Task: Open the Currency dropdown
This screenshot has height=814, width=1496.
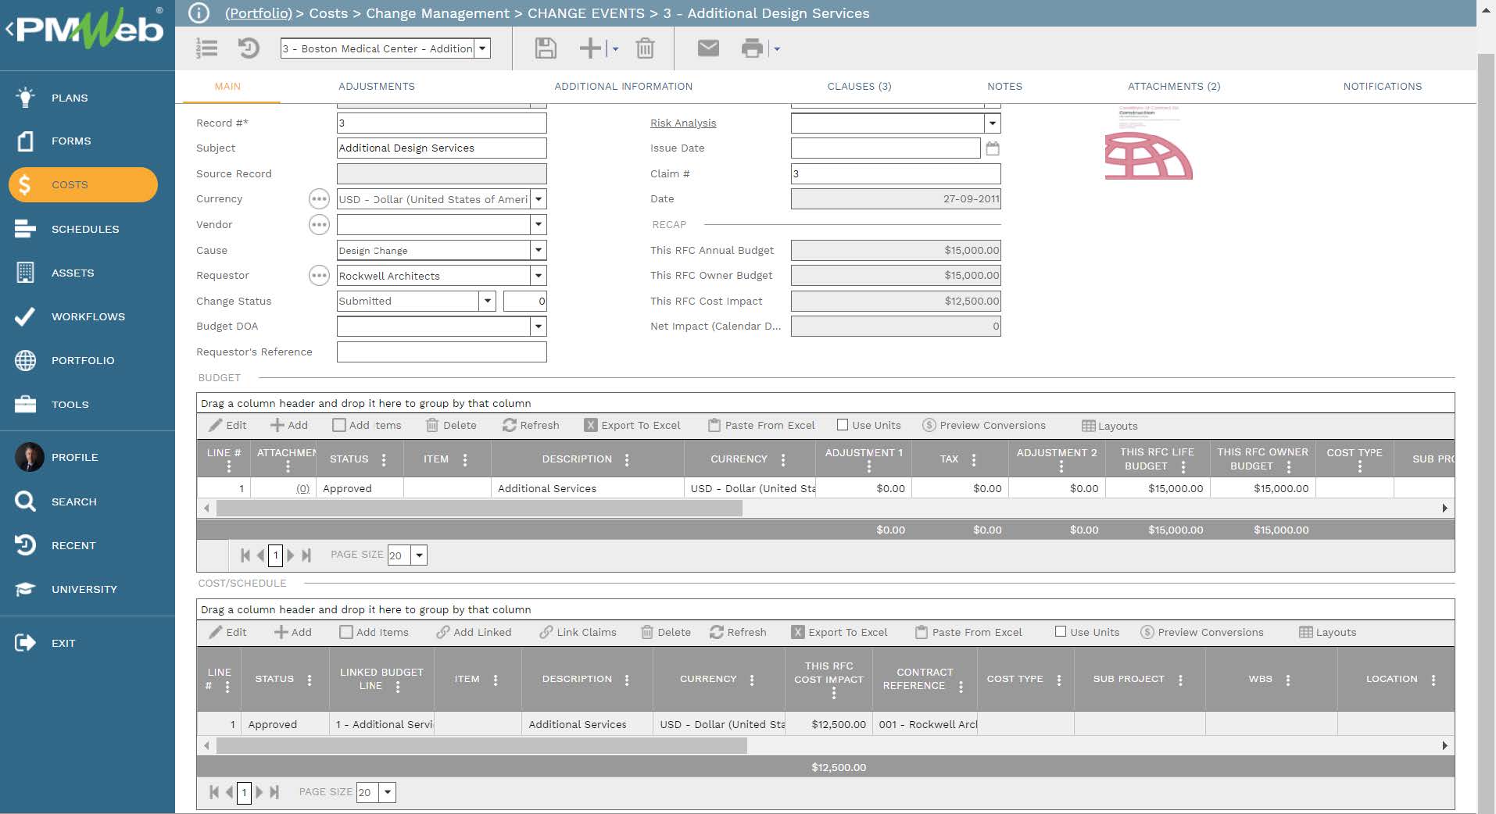Action: (x=539, y=199)
